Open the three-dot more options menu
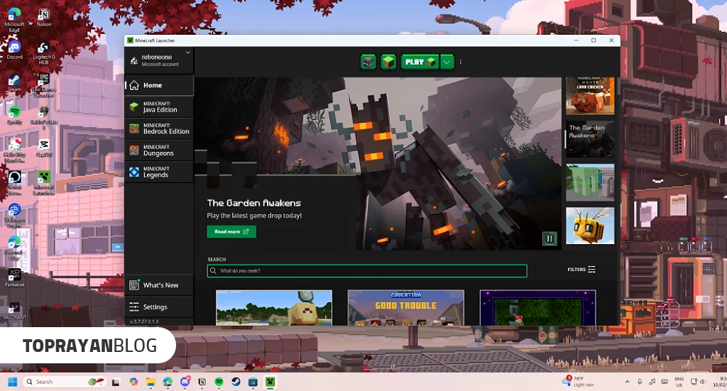This screenshot has width=727, height=391. pyautogui.click(x=460, y=62)
